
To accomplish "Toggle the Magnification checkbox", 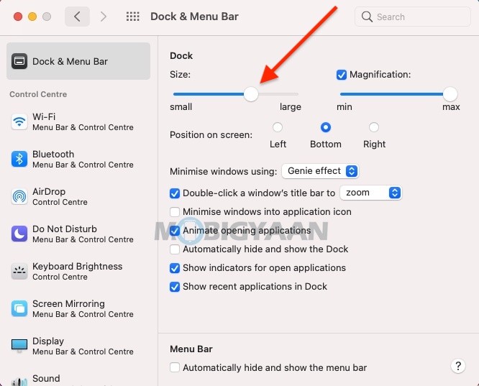I will (341, 75).
